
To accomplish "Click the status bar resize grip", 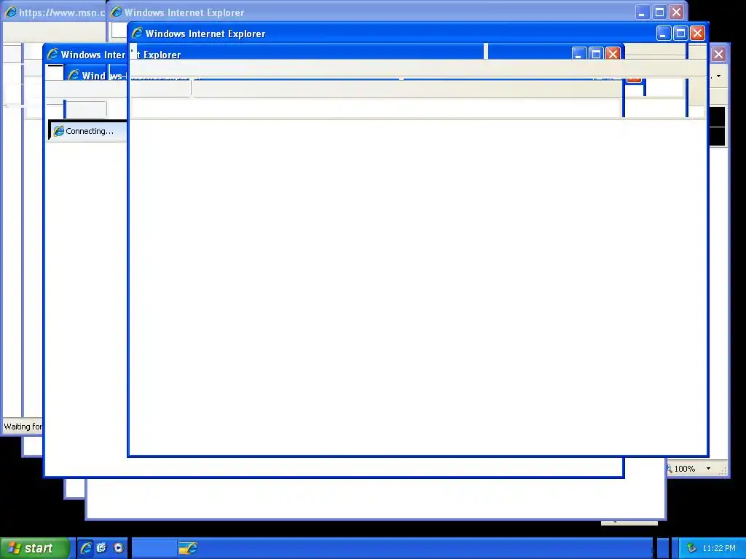I will (x=723, y=471).
